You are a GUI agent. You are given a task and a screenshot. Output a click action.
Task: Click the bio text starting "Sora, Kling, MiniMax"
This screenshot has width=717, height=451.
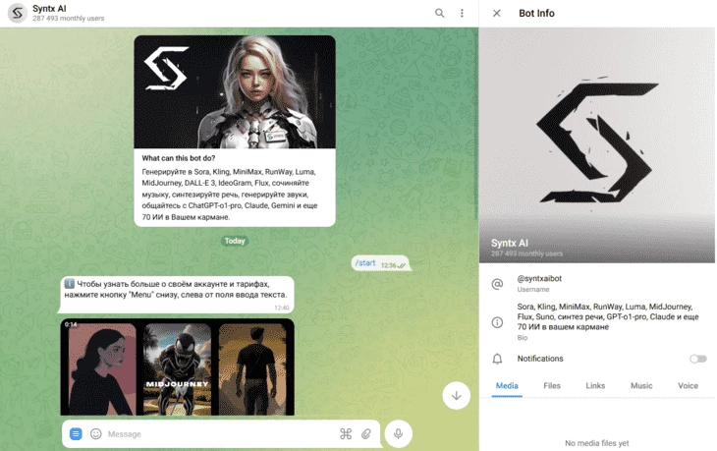click(x=608, y=316)
